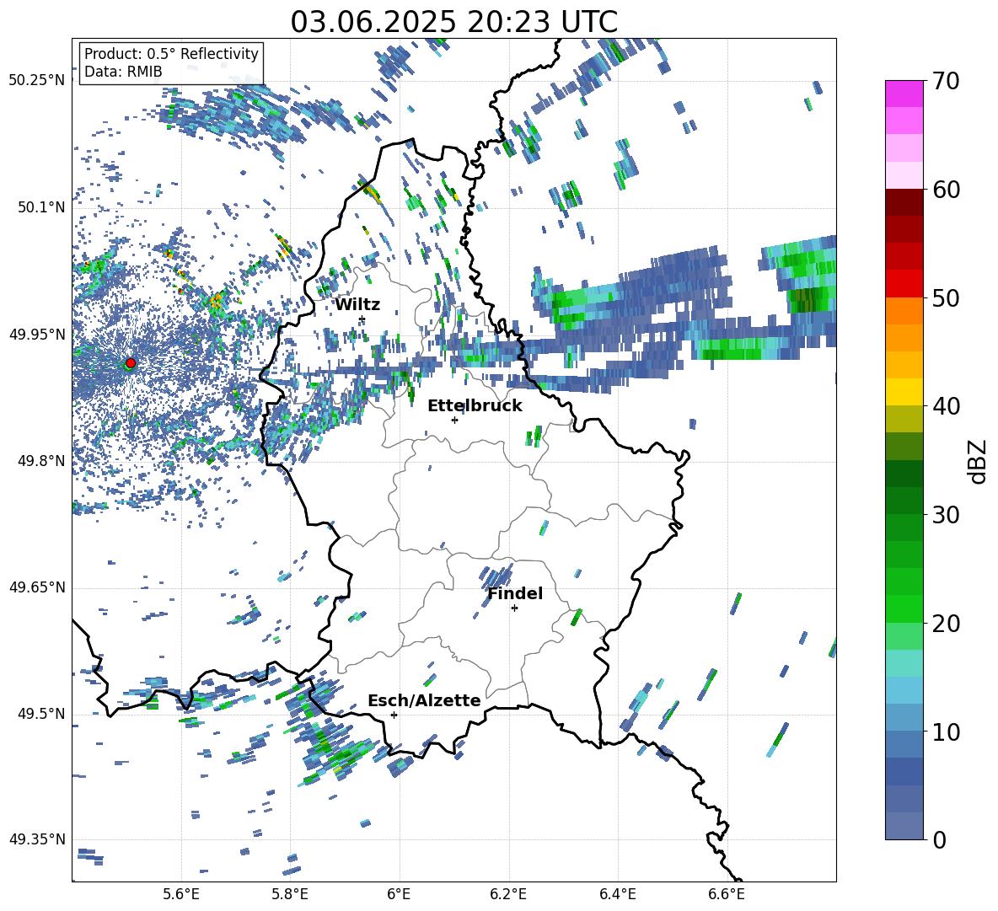Click the 6.6°E longitude label
Screen dimensions: 998x911
click(x=727, y=894)
